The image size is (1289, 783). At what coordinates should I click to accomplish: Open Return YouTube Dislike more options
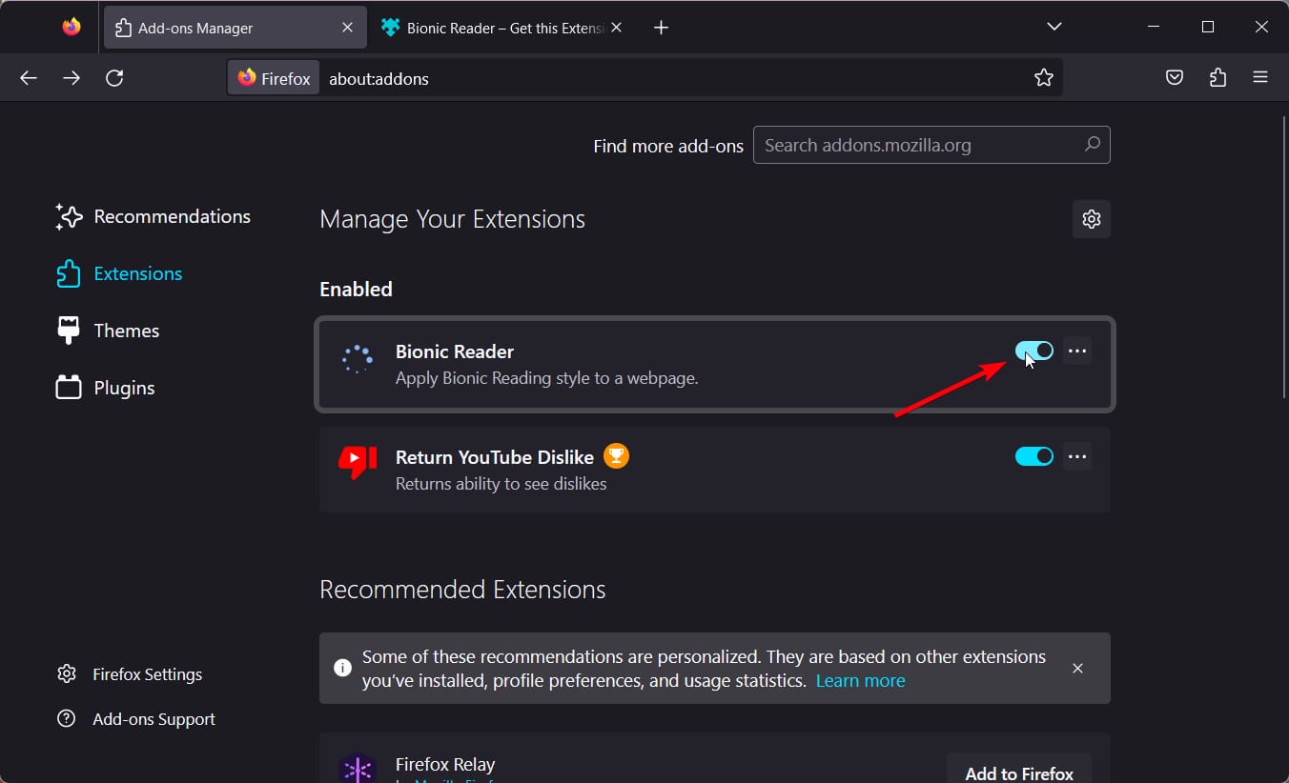point(1077,457)
